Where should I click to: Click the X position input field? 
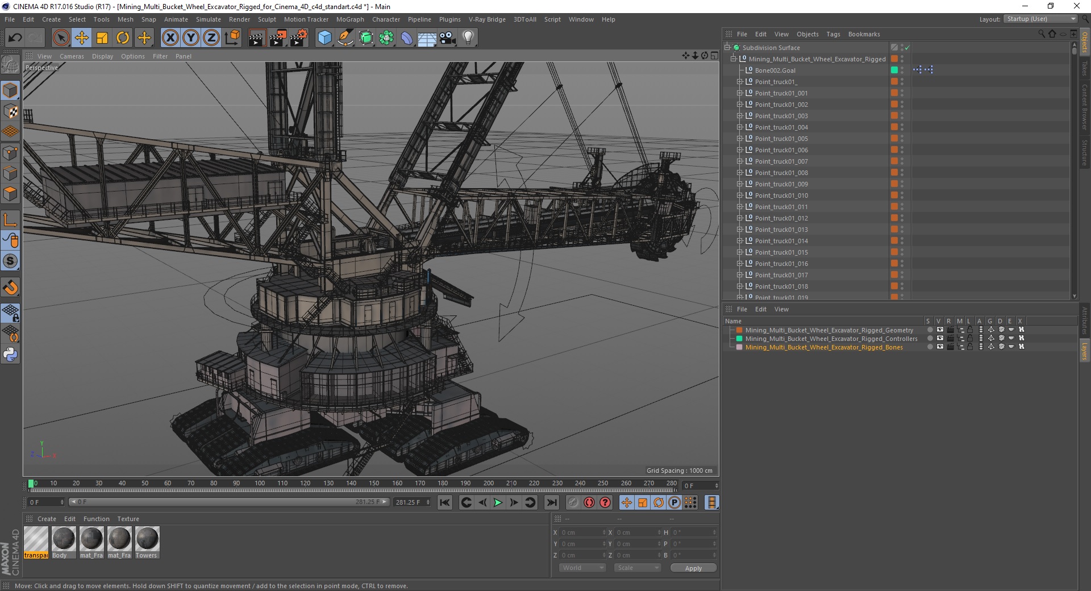click(582, 532)
